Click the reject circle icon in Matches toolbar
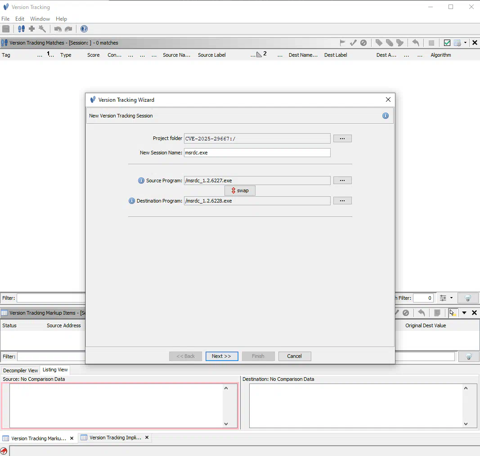Image resolution: width=480 pixels, height=456 pixels. click(363, 43)
